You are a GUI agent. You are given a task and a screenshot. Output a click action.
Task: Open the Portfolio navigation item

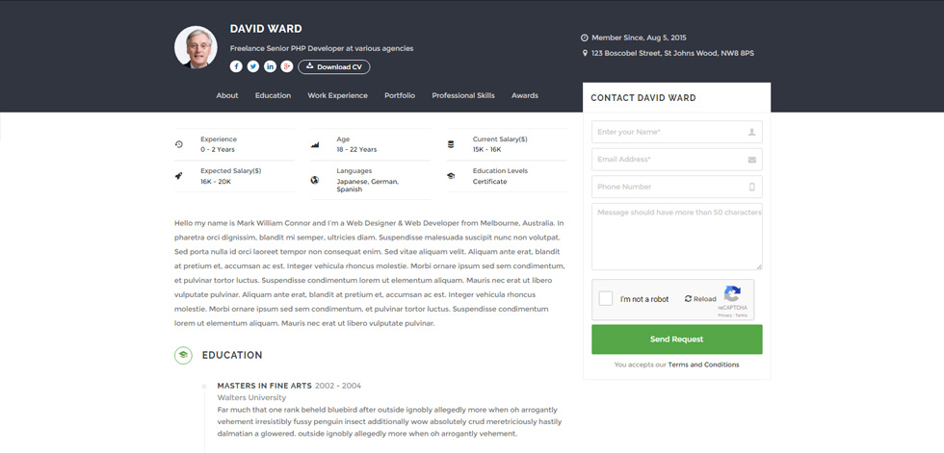400,95
